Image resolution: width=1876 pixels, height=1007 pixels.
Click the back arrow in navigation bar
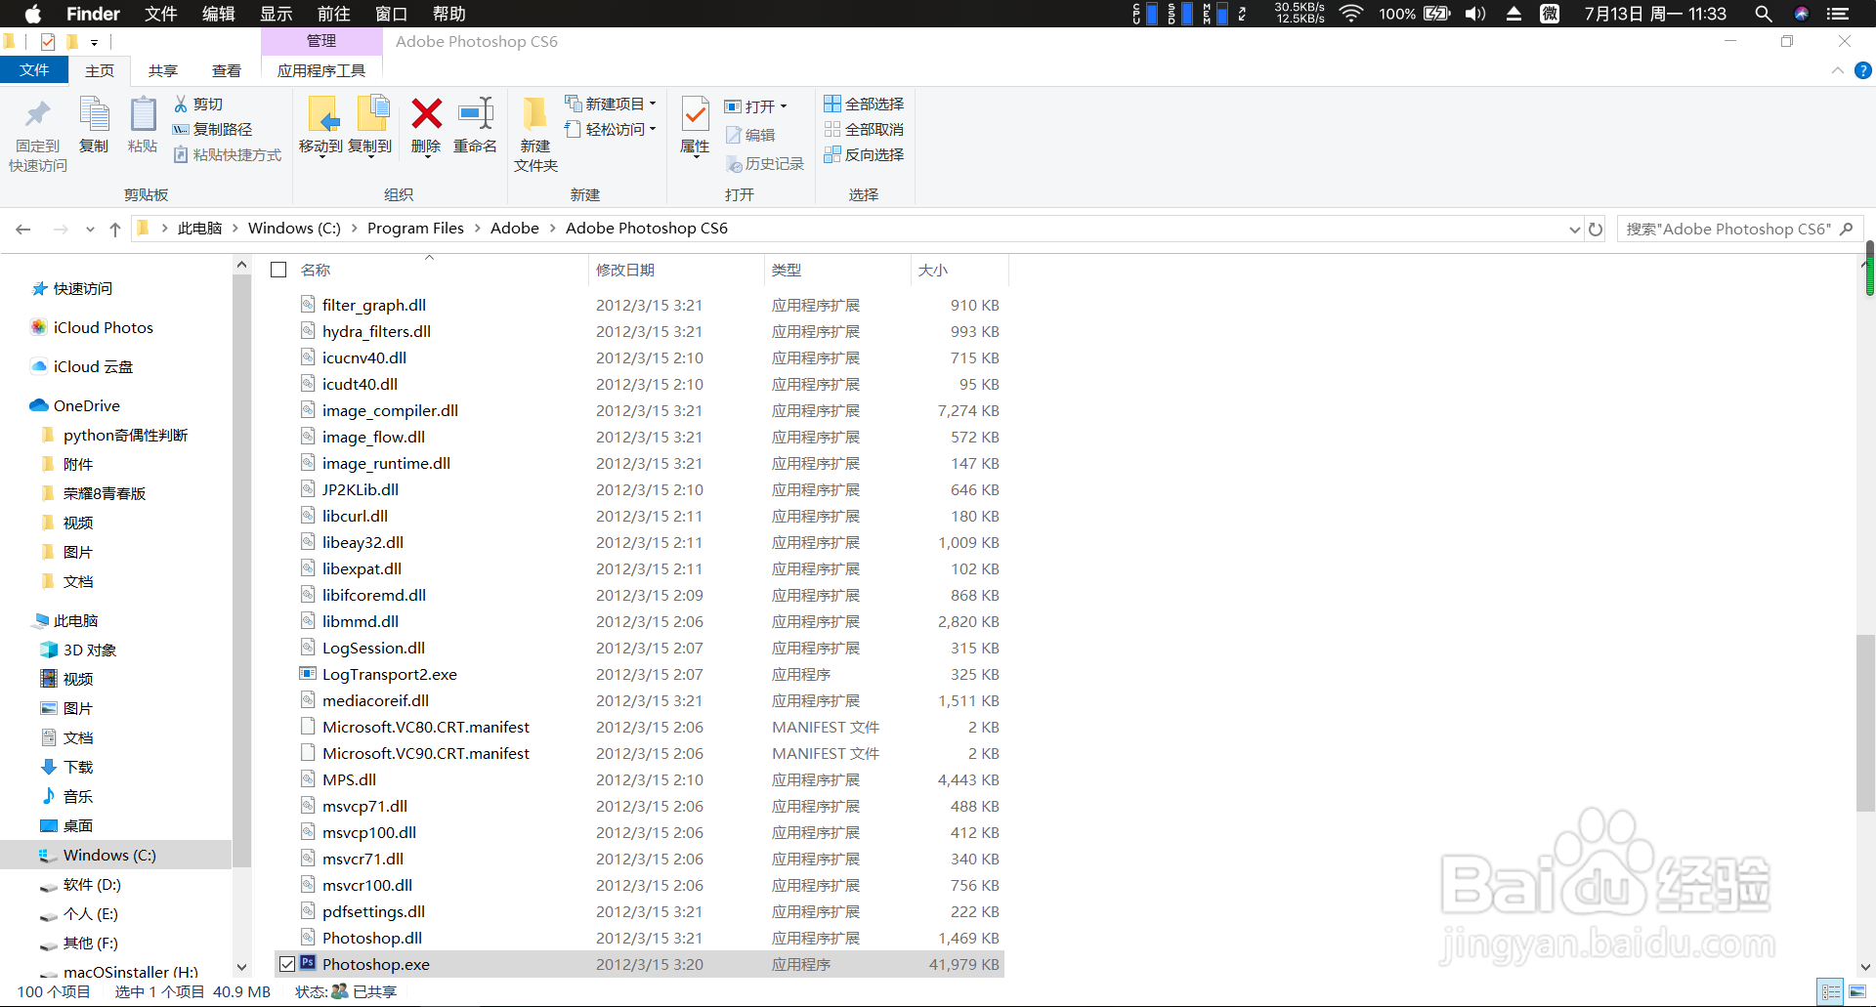pos(23,230)
